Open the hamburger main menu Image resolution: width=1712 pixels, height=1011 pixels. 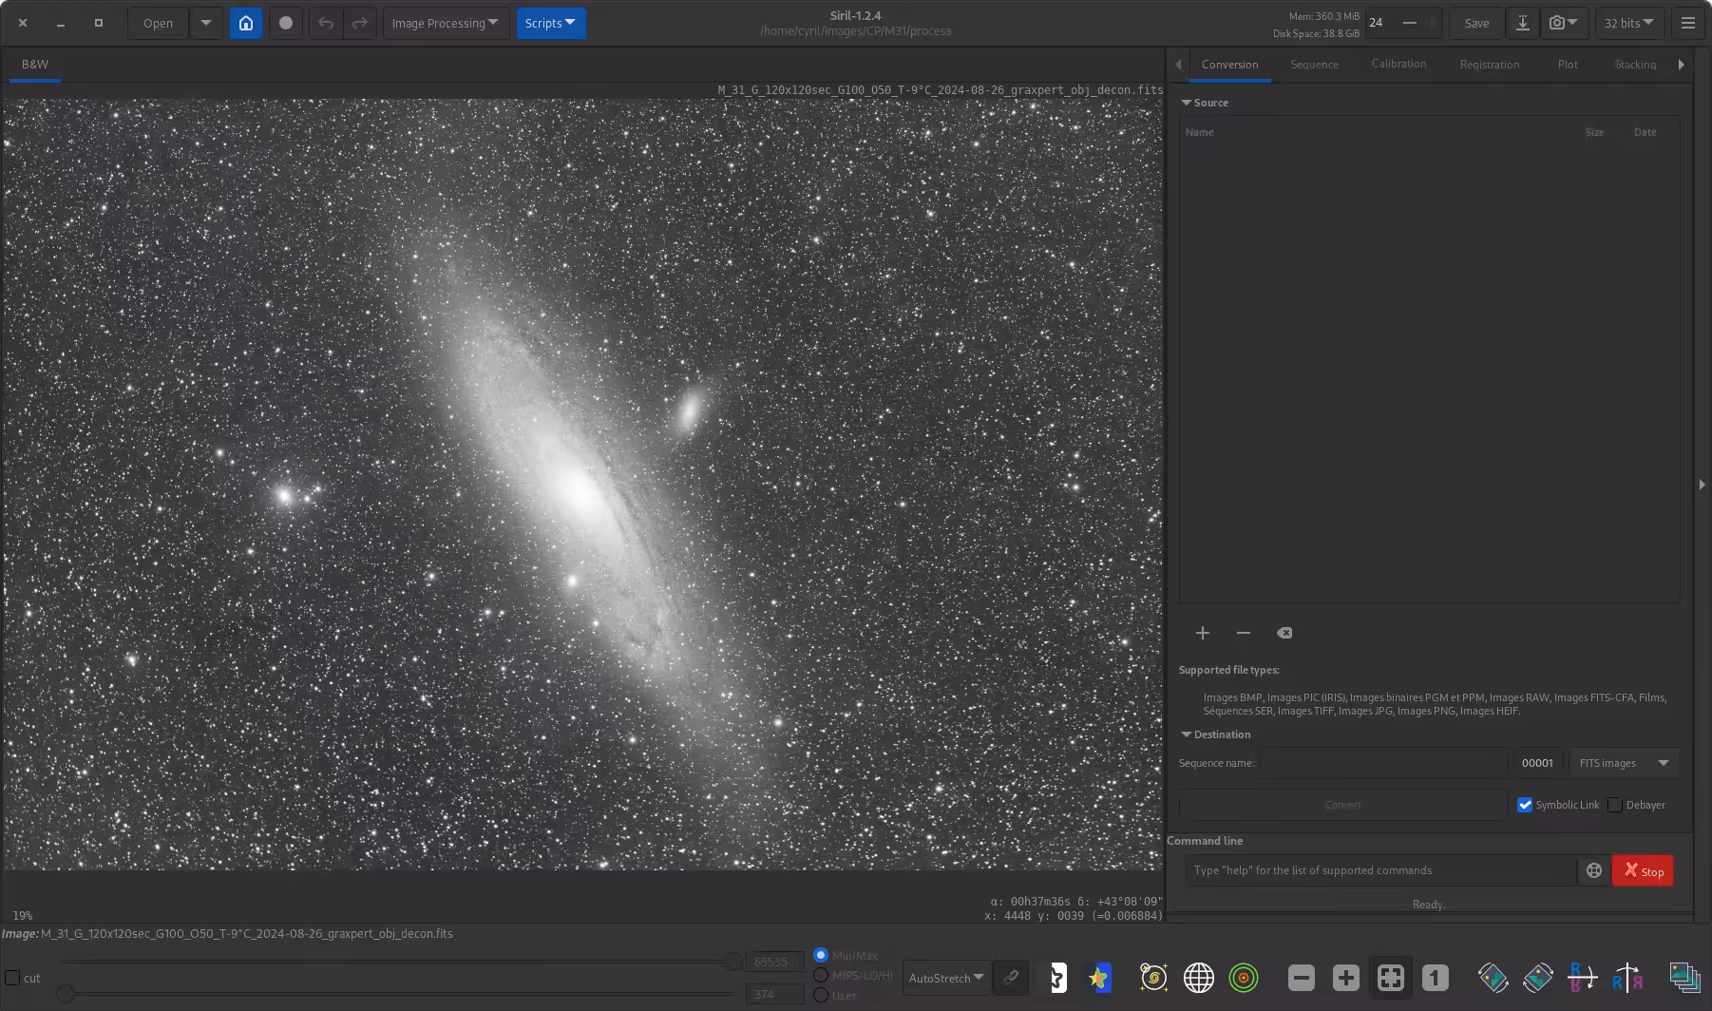pyautogui.click(x=1688, y=23)
